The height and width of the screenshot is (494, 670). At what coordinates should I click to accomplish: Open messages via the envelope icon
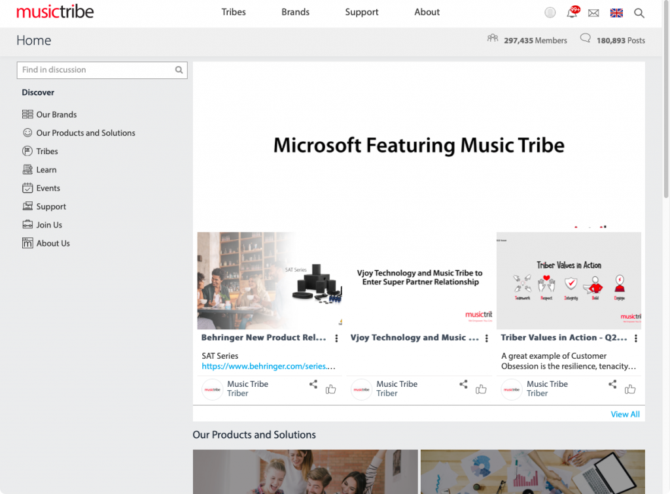click(x=593, y=13)
